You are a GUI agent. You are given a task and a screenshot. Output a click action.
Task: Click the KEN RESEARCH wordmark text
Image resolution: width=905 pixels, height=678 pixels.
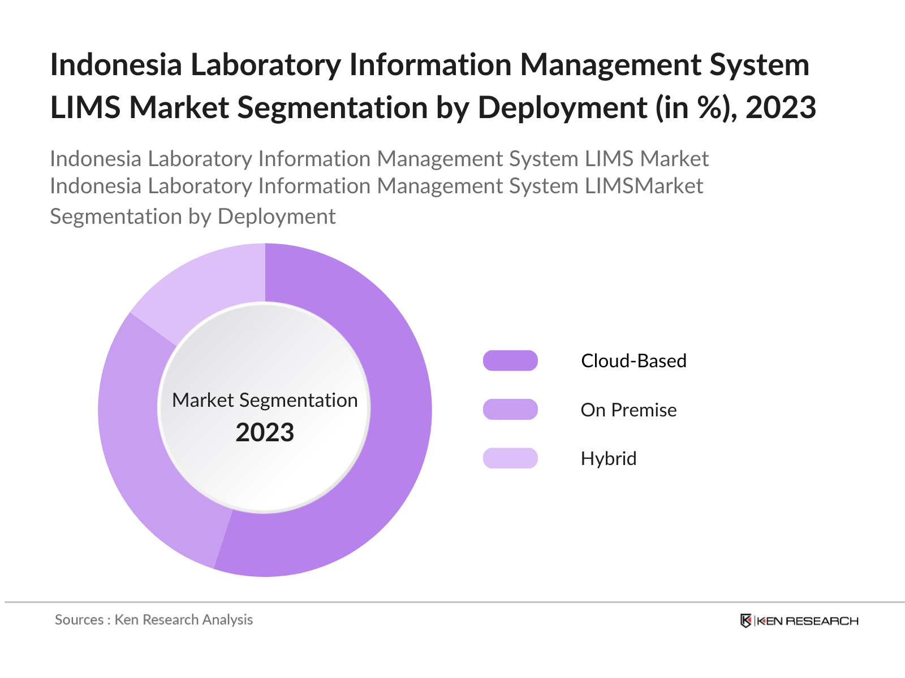pos(808,619)
